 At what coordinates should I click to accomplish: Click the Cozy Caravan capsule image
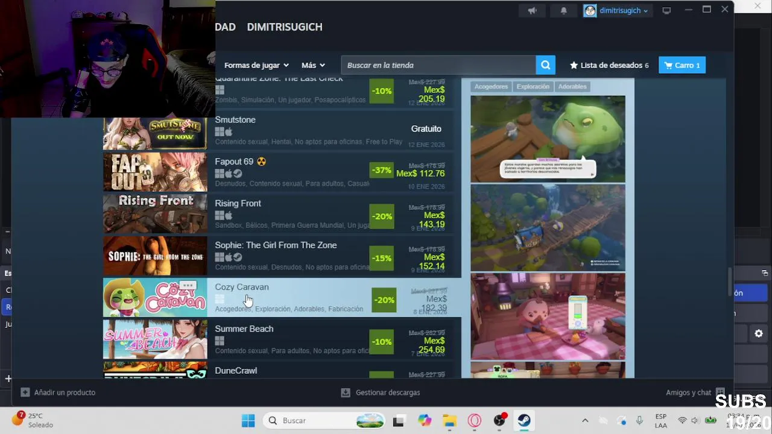pos(155,297)
